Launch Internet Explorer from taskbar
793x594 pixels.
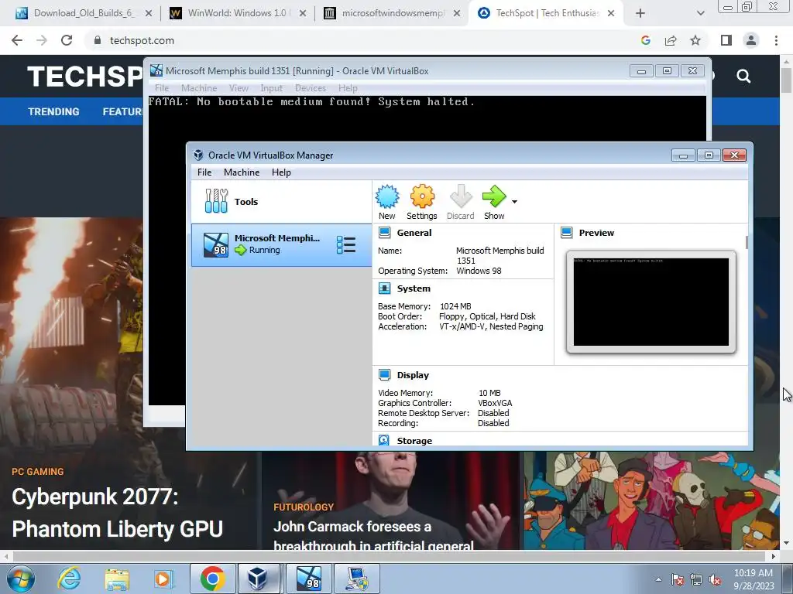(68, 579)
